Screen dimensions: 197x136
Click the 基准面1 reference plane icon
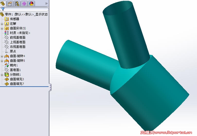6,70
